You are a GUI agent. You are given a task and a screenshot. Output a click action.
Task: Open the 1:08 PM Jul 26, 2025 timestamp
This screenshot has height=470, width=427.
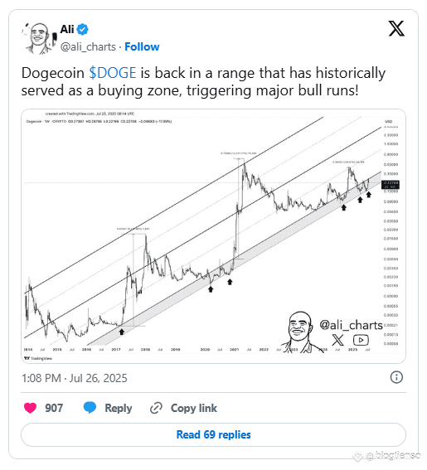click(x=75, y=378)
